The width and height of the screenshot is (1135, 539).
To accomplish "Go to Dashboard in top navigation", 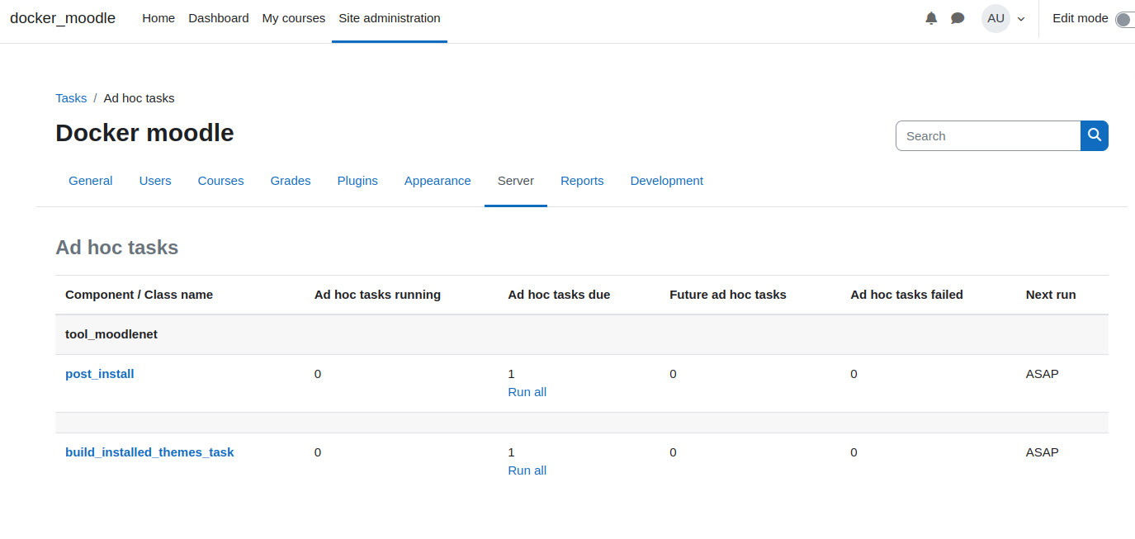I will [219, 18].
